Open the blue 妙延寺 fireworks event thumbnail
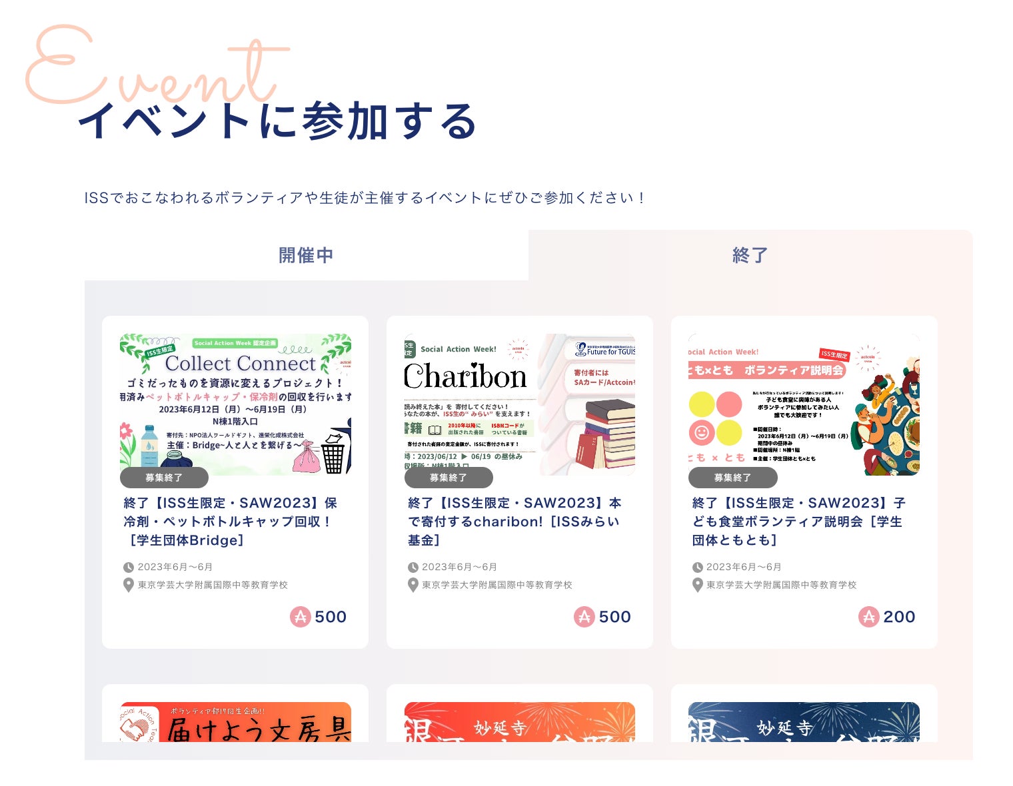The height and width of the screenshot is (786, 1013). point(804,722)
